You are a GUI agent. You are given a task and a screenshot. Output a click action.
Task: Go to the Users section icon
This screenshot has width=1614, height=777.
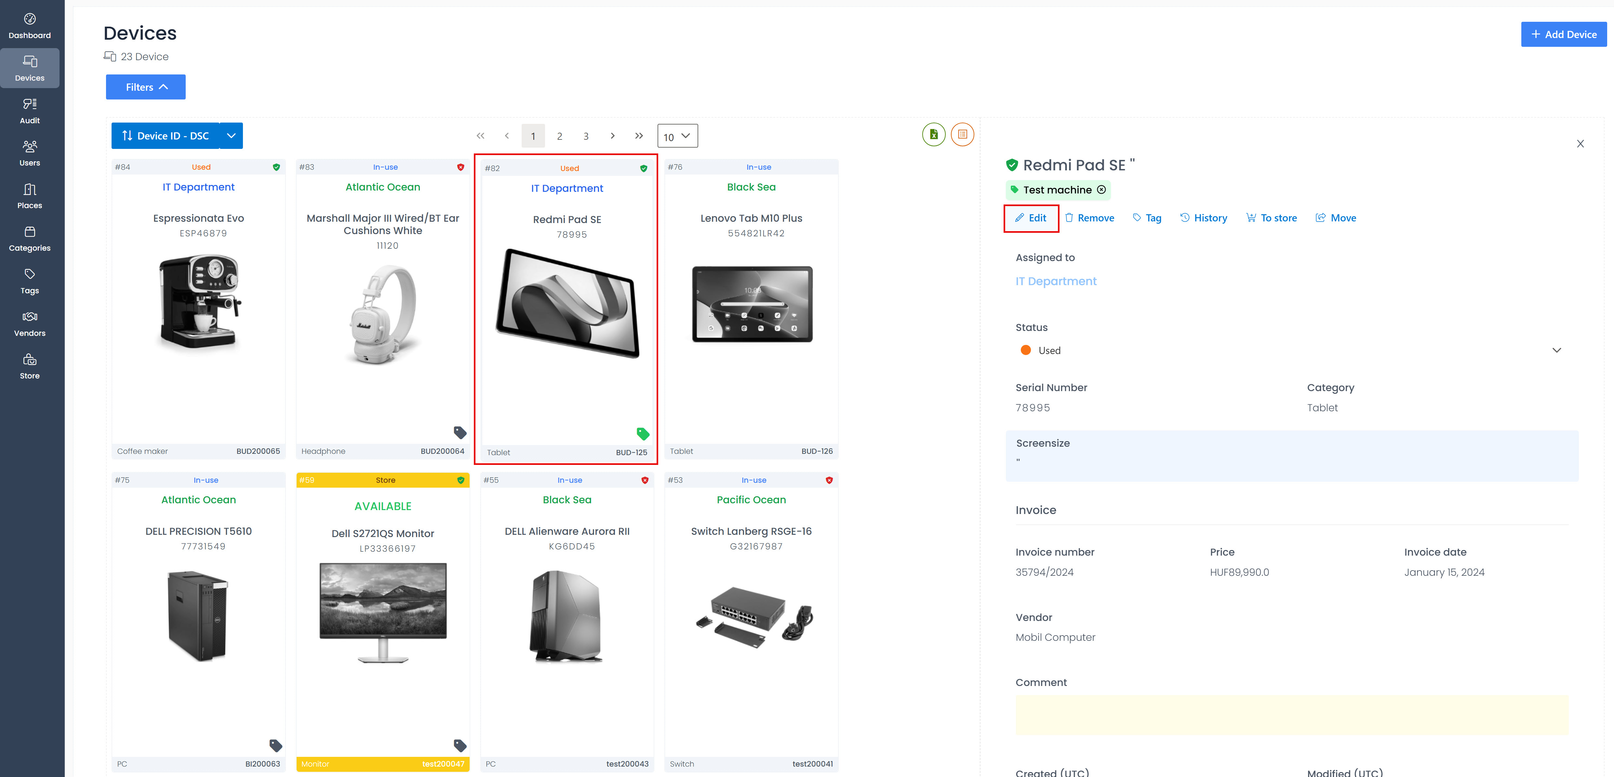pyautogui.click(x=30, y=147)
